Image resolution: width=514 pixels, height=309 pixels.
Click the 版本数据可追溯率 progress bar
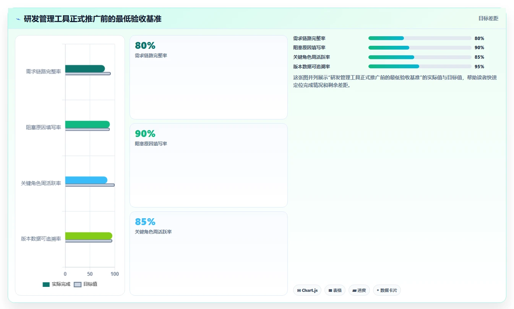[x=420, y=66]
